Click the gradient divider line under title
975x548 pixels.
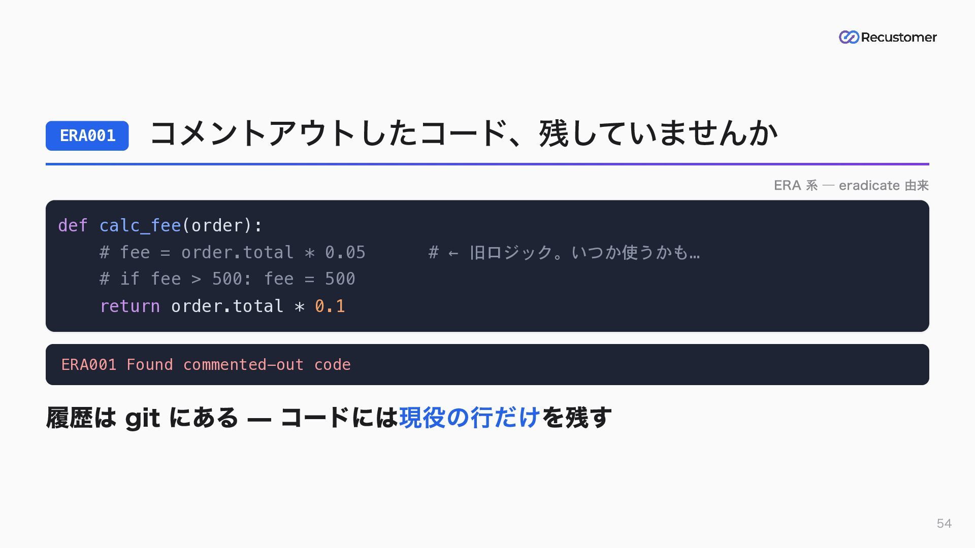487,164
